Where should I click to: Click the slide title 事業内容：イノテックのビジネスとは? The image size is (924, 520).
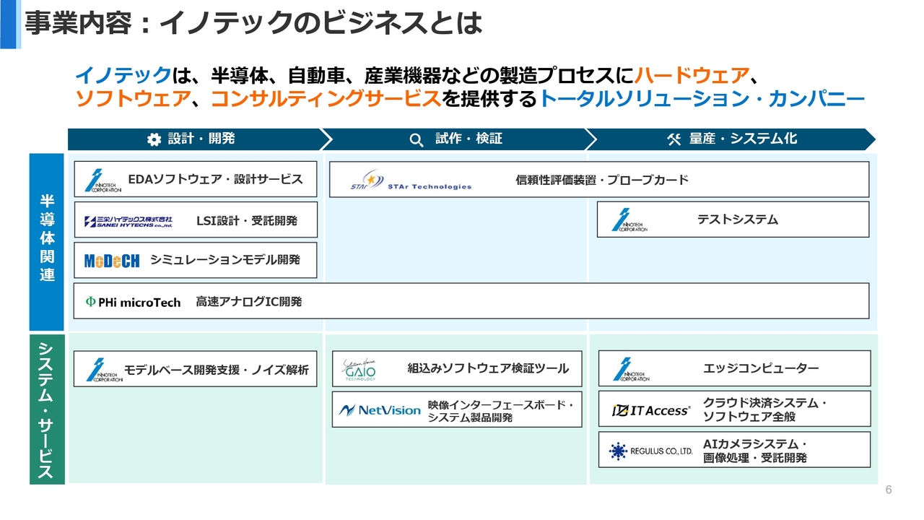pyautogui.click(x=253, y=22)
